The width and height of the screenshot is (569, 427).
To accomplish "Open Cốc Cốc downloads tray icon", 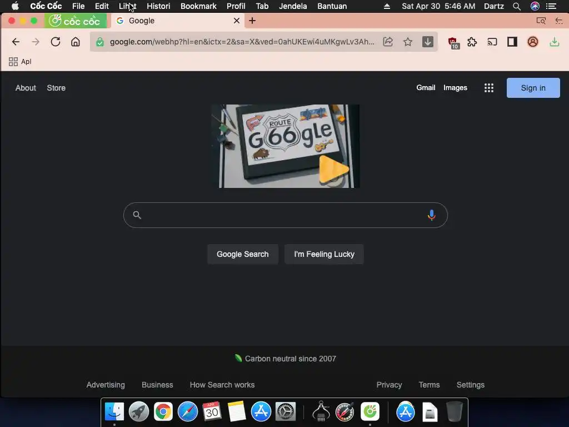I will point(554,42).
